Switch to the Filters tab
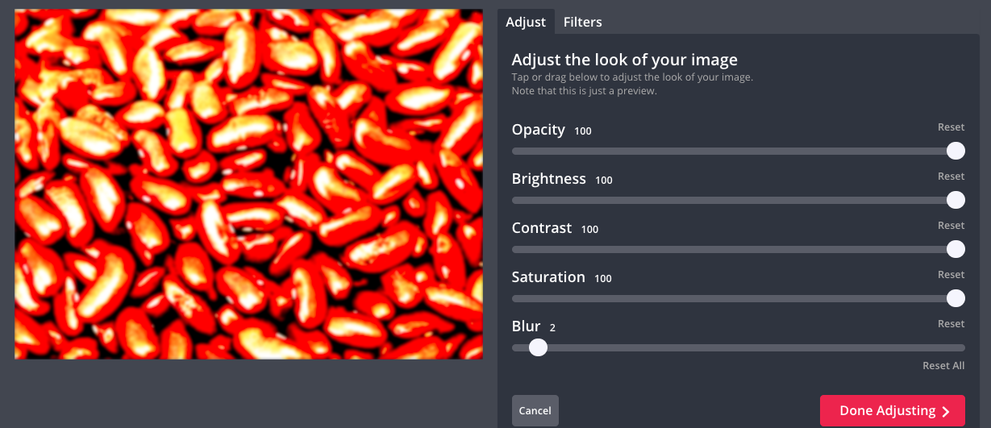The height and width of the screenshot is (428, 991). click(582, 22)
